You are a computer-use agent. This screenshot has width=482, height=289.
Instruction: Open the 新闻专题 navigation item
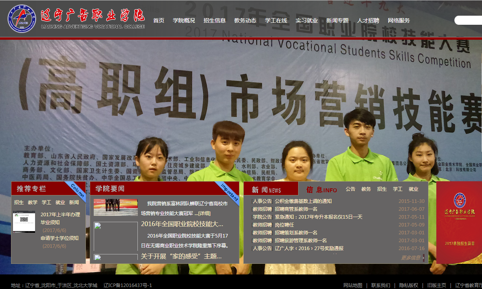(x=337, y=20)
